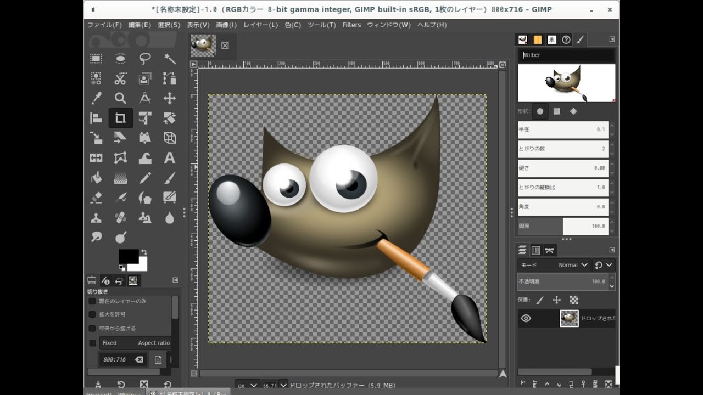The width and height of the screenshot is (703, 395).
Task: Select the Eraser tool
Action: coord(96,198)
